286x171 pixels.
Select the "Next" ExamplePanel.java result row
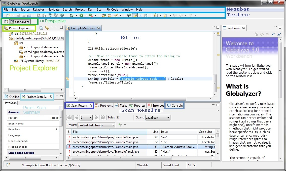(106, 152)
